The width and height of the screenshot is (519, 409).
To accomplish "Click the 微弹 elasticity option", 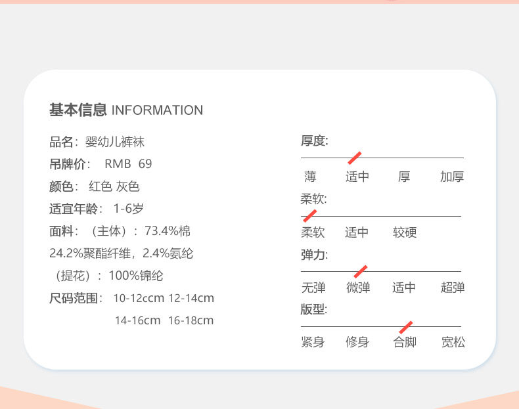I will [x=358, y=288].
